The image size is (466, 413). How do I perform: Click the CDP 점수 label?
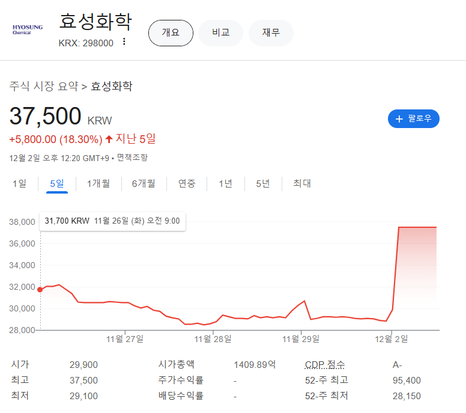coord(325,364)
